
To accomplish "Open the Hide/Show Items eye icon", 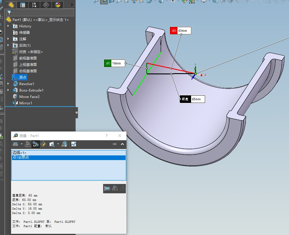I will coord(173,1).
